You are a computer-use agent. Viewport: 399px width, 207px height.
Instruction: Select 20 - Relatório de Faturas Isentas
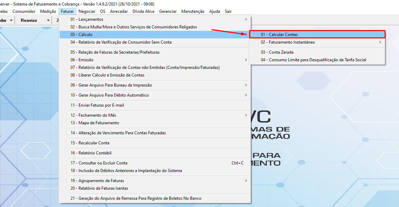(99, 188)
